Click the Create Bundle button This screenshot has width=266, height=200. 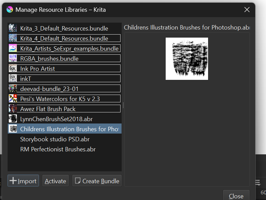pos(97,181)
